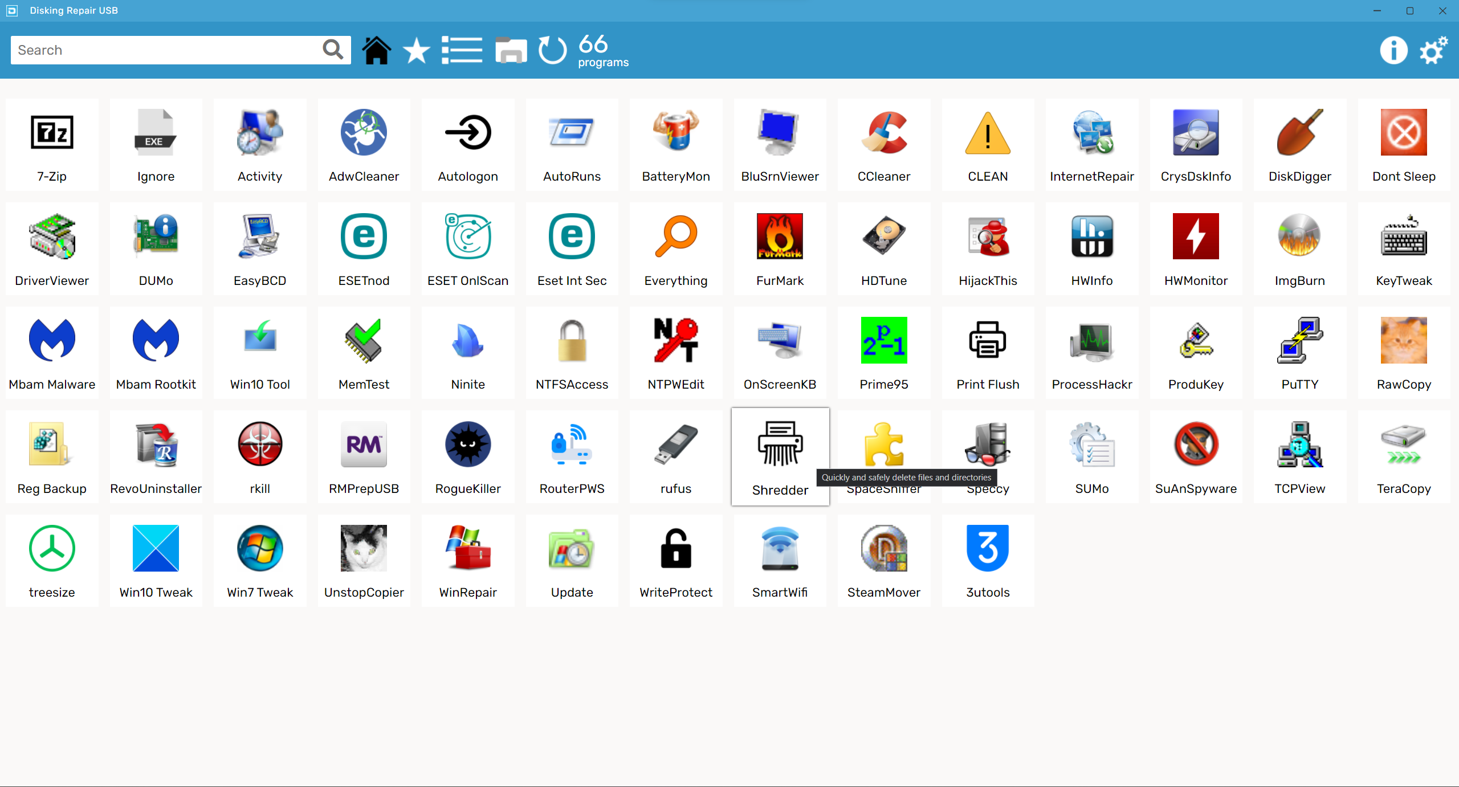
Task: Open SteamMover
Action: click(x=884, y=561)
